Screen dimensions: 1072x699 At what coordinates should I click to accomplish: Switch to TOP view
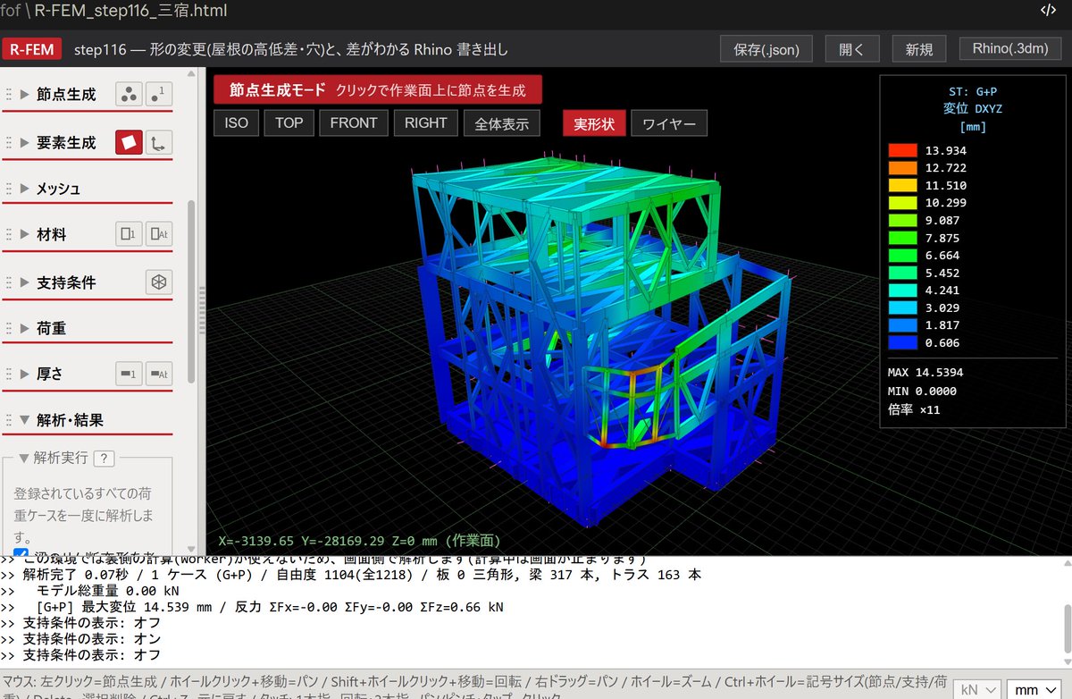pos(289,123)
